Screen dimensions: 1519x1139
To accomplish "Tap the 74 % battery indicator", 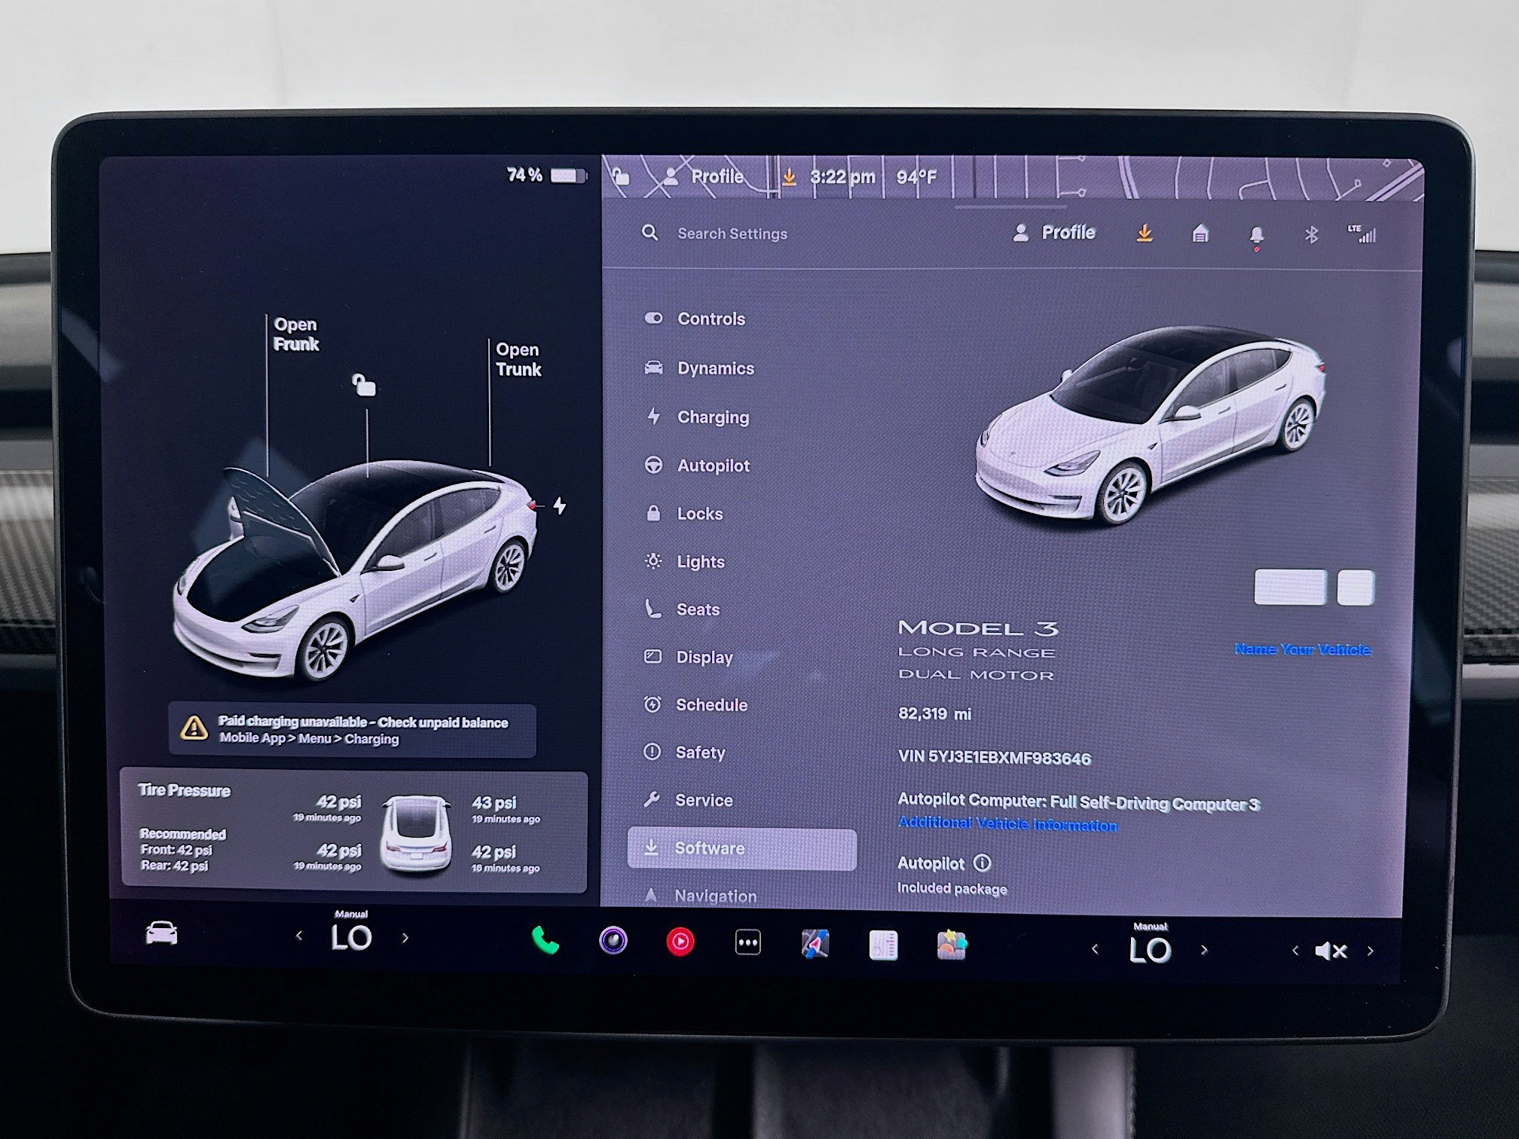I will (546, 176).
